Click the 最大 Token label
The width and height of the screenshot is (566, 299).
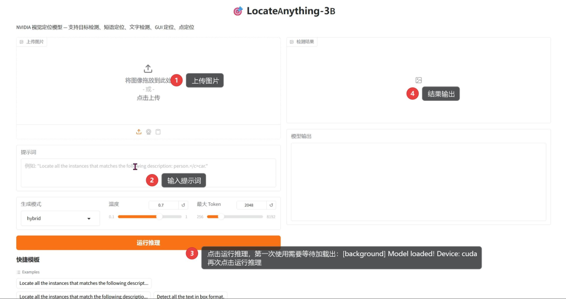(x=209, y=204)
